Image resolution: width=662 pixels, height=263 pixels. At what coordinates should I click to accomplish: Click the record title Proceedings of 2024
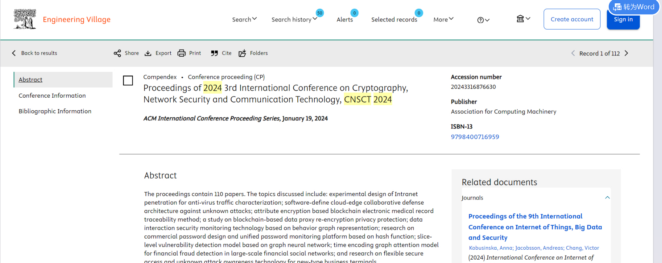pyautogui.click(x=276, y=94)
